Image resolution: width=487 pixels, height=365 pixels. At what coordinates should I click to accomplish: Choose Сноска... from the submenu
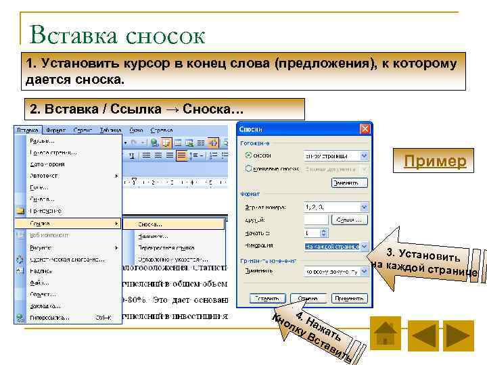tap(174, 224)
